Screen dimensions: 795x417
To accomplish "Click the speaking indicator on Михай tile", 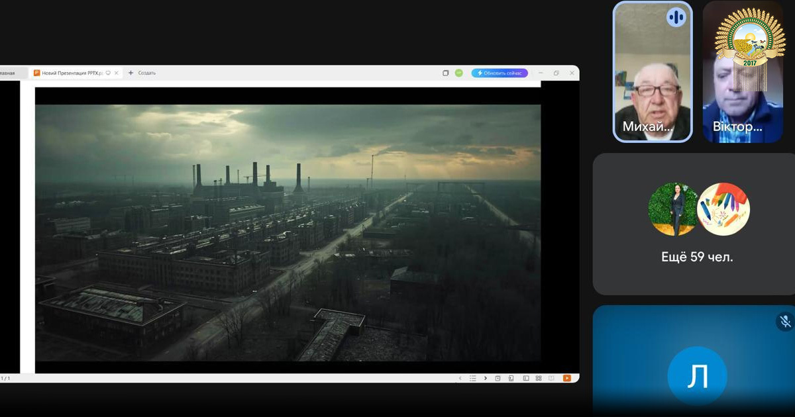I will click(676, 17).
